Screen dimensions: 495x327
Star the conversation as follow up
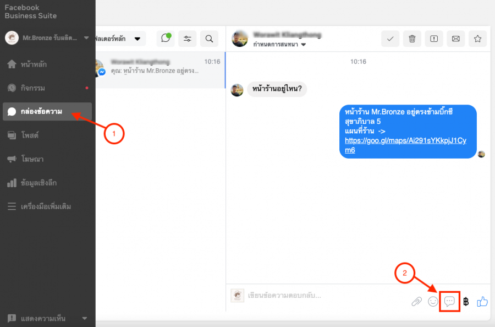click(477, 39)
